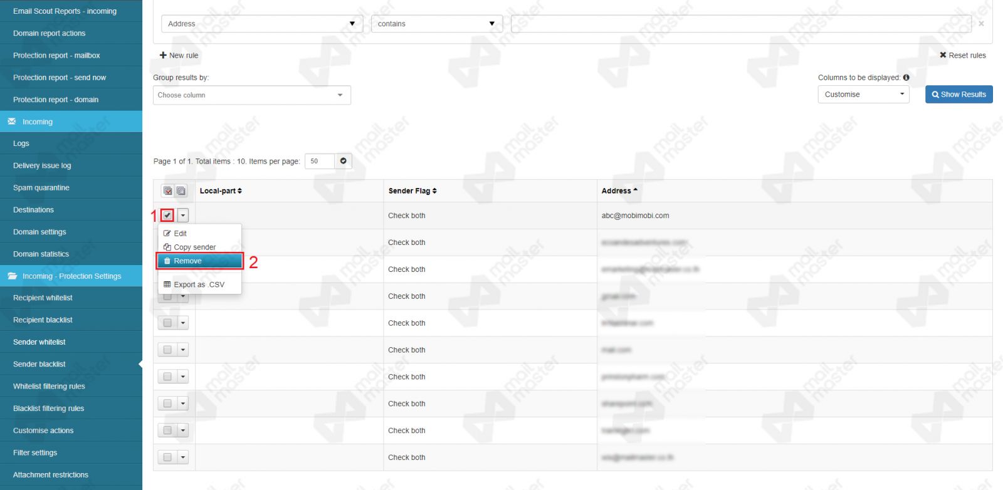Click the New rule link
The width and height of the screenshot is (1003, 490).
[x=179, y=55]
